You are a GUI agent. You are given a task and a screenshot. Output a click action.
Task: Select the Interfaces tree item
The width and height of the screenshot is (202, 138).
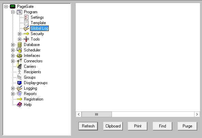pos(32,56)
